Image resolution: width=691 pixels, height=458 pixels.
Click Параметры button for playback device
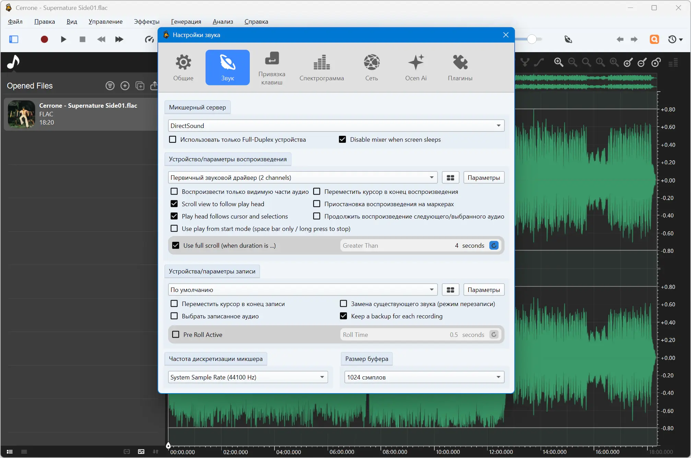483,178
